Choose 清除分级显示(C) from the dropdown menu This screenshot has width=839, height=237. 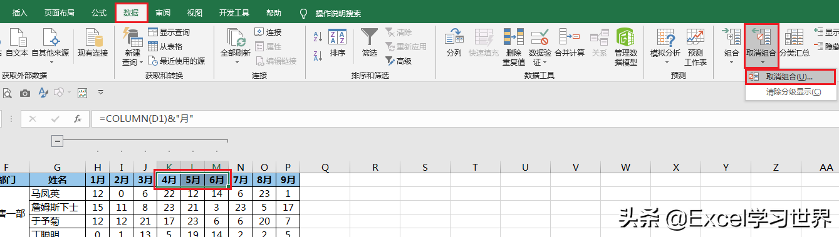pos(790,92)
